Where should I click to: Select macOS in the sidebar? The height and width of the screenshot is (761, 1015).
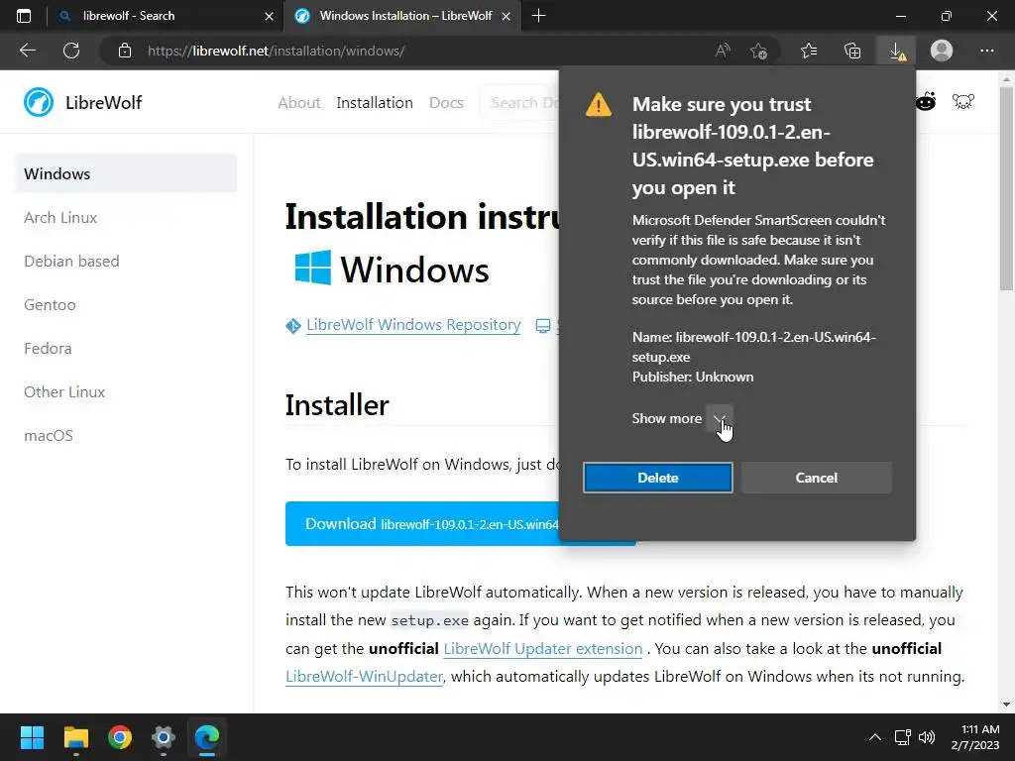pyautogui.click(x=49, y=436)
